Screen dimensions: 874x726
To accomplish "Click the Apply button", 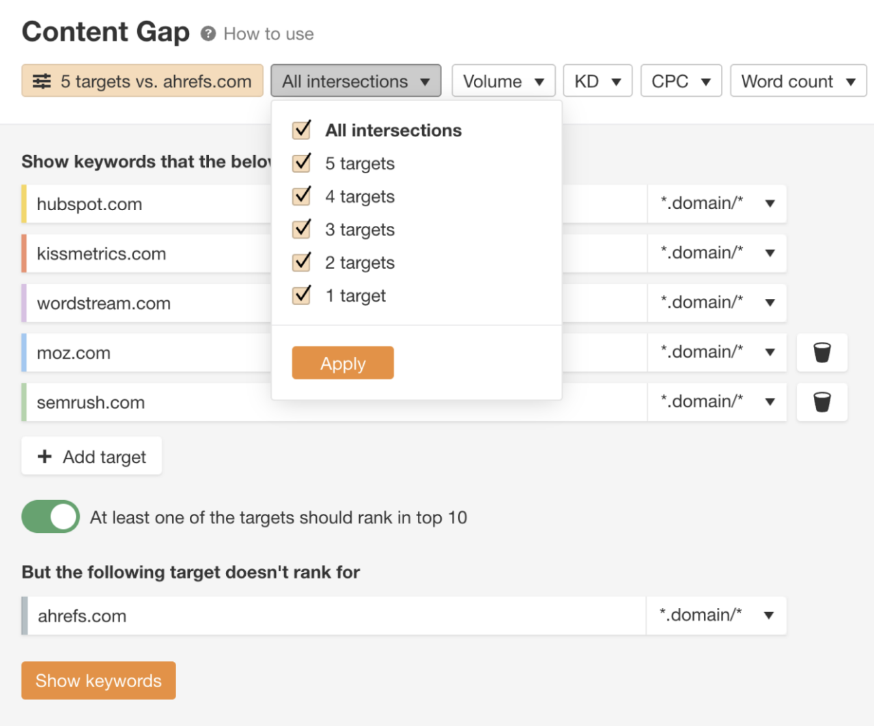I will [x=343, y=363].
